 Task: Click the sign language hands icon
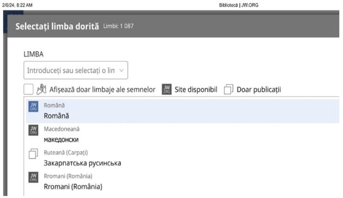[41, 90]
